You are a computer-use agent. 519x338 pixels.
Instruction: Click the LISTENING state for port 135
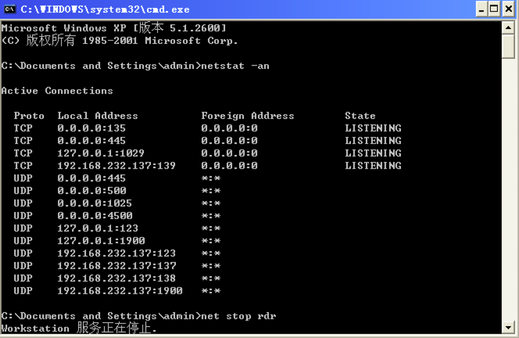pyautogui.click(x=373, y=128)
